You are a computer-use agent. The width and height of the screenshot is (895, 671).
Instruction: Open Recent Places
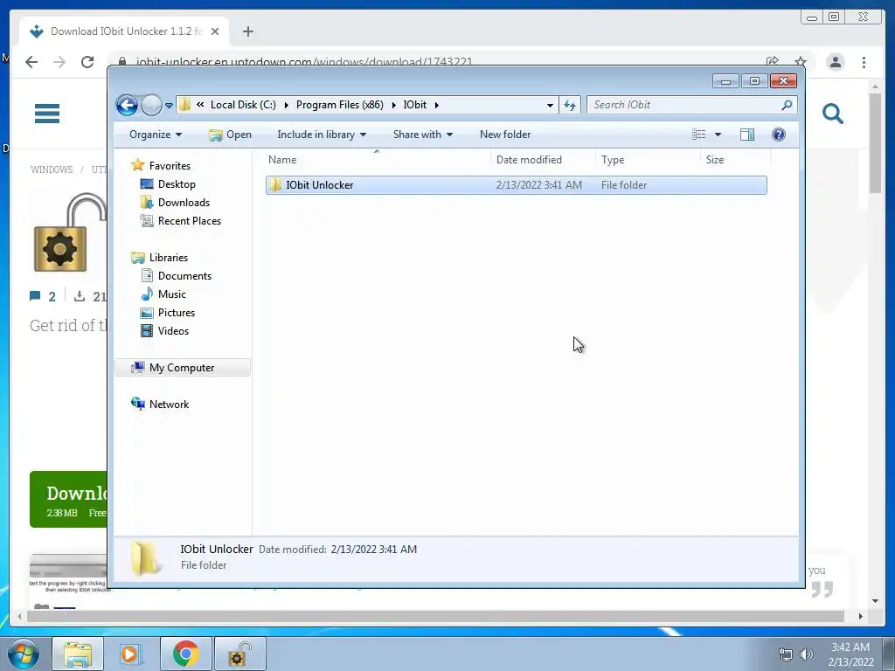click(x=189, y=221)
